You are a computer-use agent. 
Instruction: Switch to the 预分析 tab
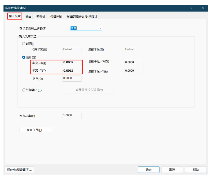pos(41,17)
